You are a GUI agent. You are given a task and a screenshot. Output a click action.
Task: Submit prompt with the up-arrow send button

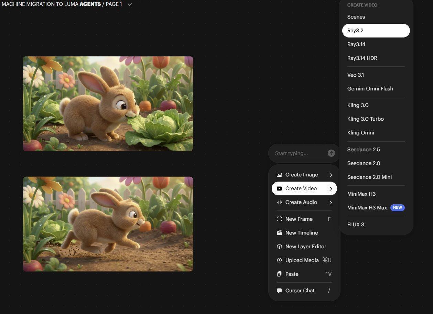click(x=331, y=153)
